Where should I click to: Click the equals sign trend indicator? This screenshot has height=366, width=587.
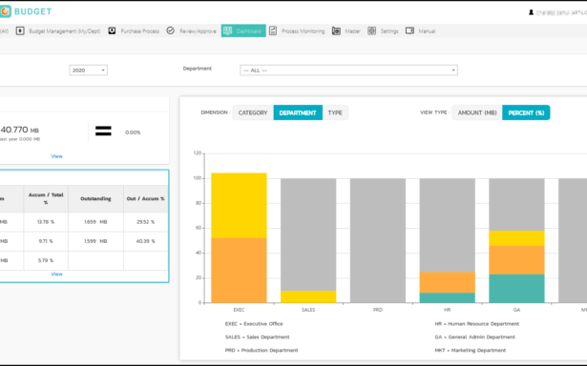pyautogui.click(x=103, y=131)
